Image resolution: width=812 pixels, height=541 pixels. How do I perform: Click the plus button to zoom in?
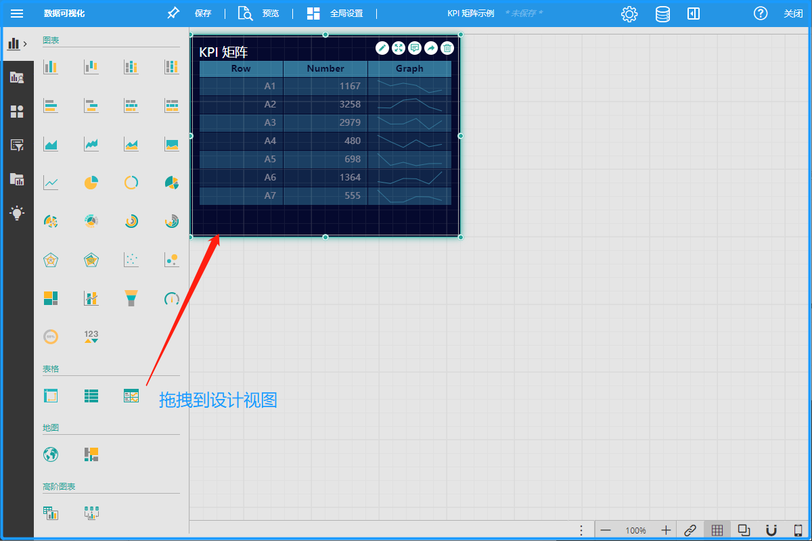tap(666, 530)
